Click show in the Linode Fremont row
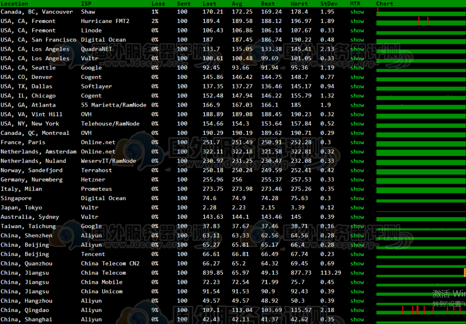 [357, 30]
